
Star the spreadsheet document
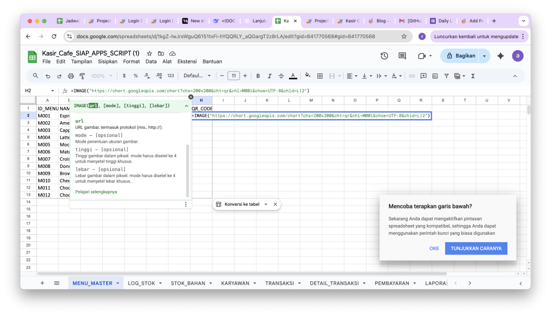click(149, 53)
